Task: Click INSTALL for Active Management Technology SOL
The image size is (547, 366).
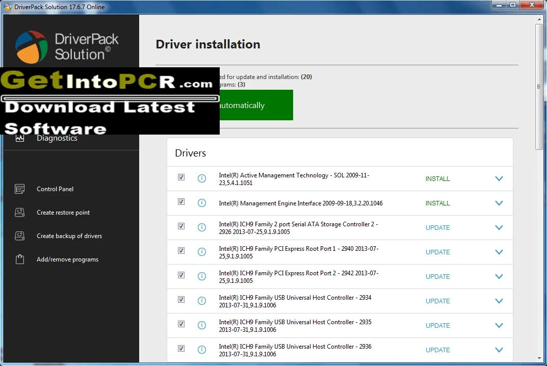Action: [438, 178]
